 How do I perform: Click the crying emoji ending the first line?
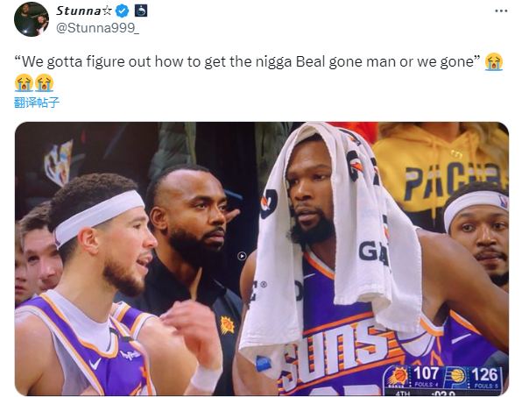tap(494, 62)
